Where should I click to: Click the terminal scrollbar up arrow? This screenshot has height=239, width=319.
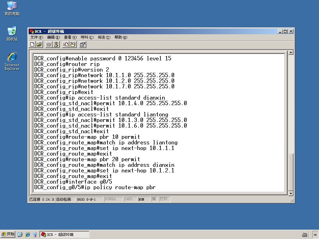(x=291, y=52)
